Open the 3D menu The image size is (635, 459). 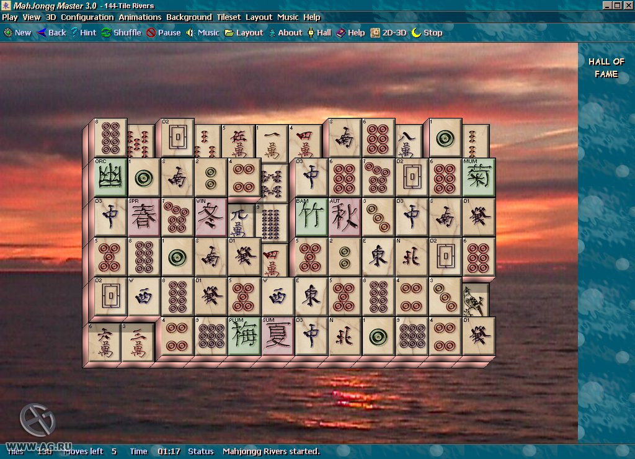pos(51,17)
